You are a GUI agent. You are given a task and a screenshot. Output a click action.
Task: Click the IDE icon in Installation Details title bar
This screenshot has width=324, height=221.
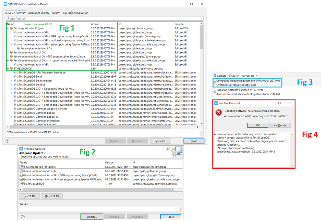(x=6, y=4)
